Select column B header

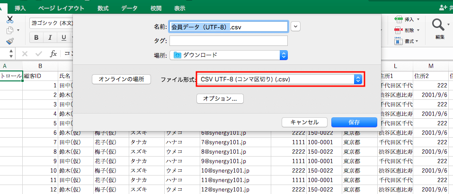tap(40, 66)
